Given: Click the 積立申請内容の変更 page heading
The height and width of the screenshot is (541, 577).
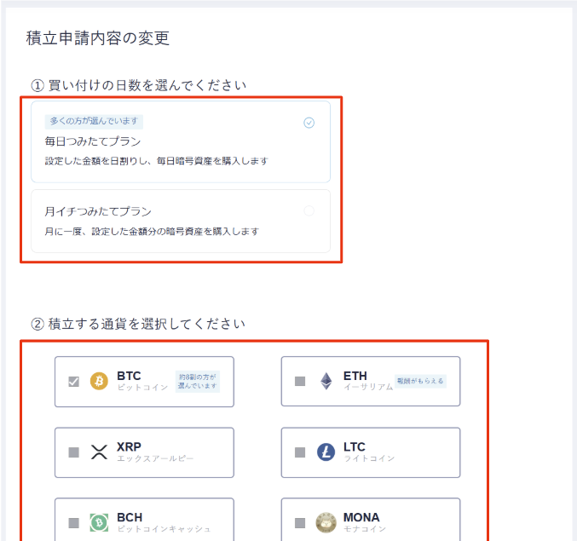Looking at the screenshot, I should point(98,38).
